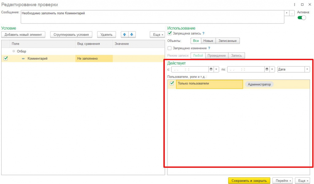Check 'Запрещено изменение' checkbox
This screenshot has height=184, width=314.
click(170, 48)
